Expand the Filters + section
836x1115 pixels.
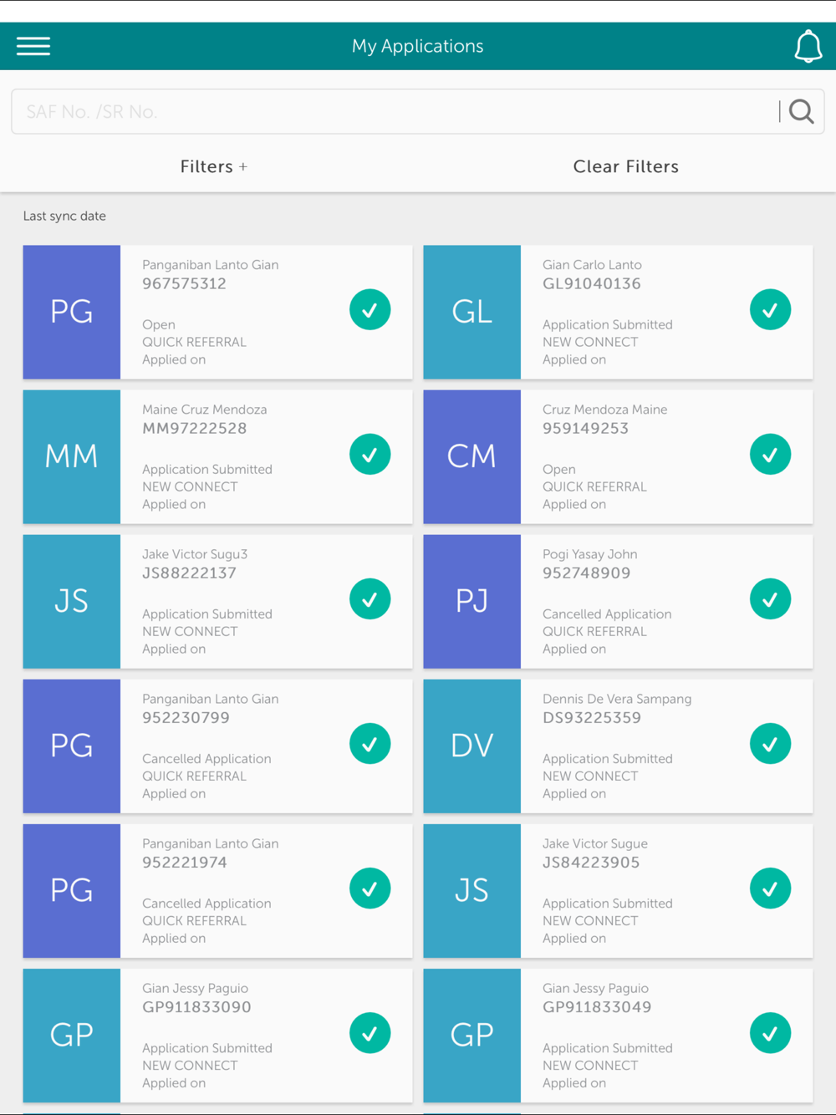click(214, 166)
